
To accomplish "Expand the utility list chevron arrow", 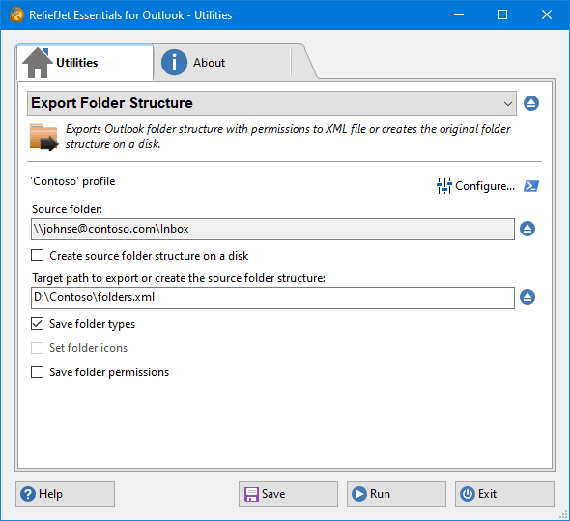I will click(508, 104).
